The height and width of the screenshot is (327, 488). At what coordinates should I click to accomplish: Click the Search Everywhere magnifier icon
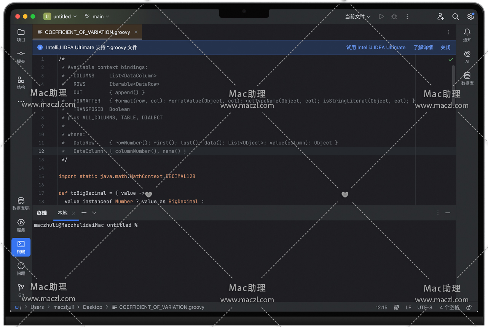[x=455, y=16]
